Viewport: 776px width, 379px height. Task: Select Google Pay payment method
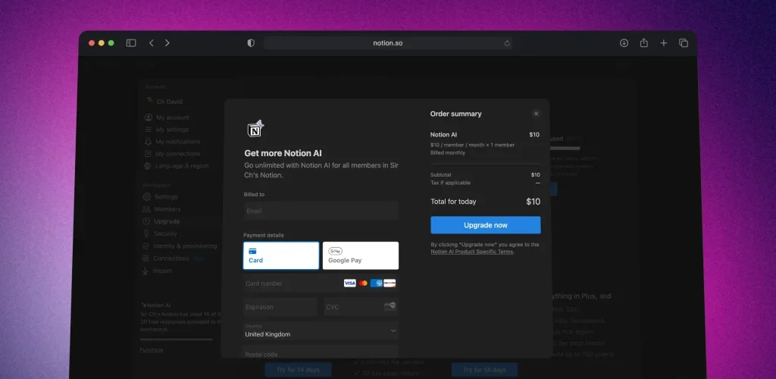(361, 255)
